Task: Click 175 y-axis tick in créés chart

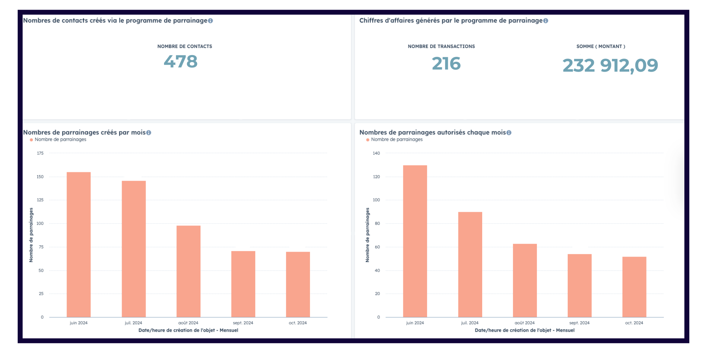Action: coord(40,153)
